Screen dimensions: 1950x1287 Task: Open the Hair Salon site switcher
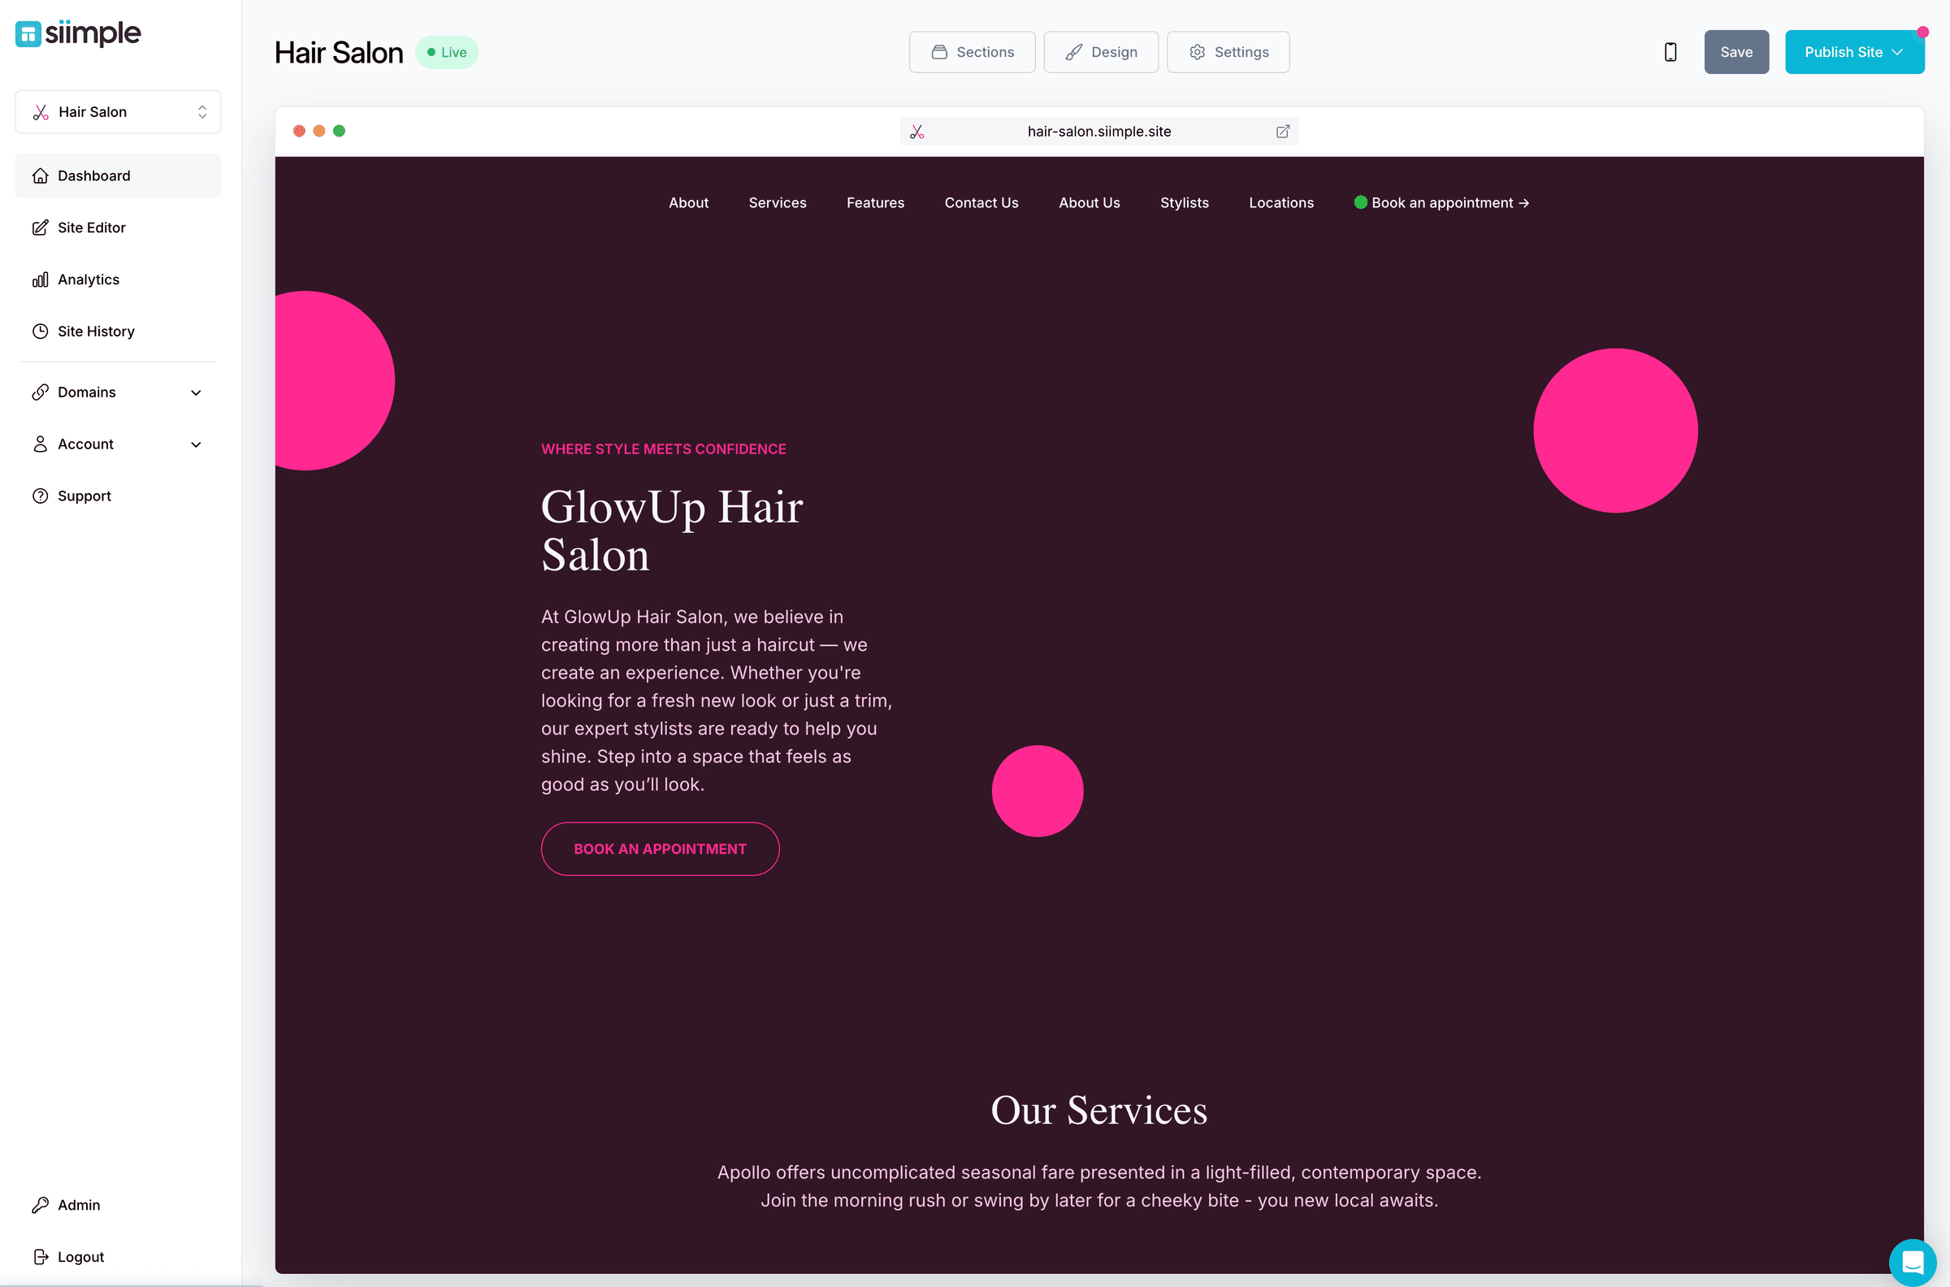tap(118, 111)
